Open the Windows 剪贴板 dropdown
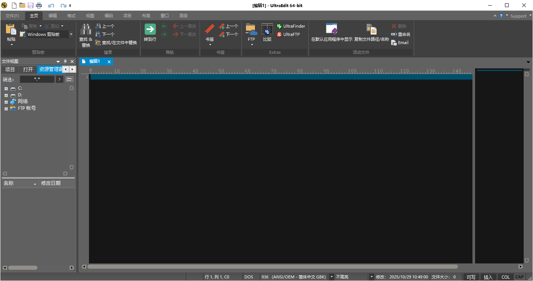The height and width of the screenshot is (281, 533). (71, 34)
